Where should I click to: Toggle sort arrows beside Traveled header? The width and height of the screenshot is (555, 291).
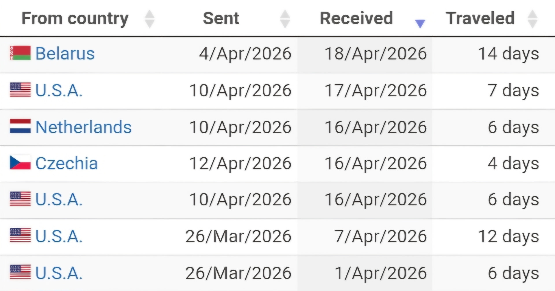click(x=532, y=19)
